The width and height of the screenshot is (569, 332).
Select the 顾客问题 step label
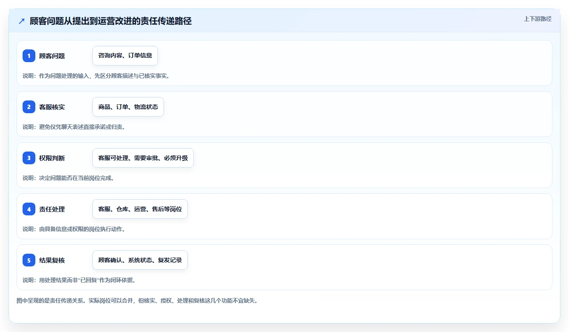(52, 56)
